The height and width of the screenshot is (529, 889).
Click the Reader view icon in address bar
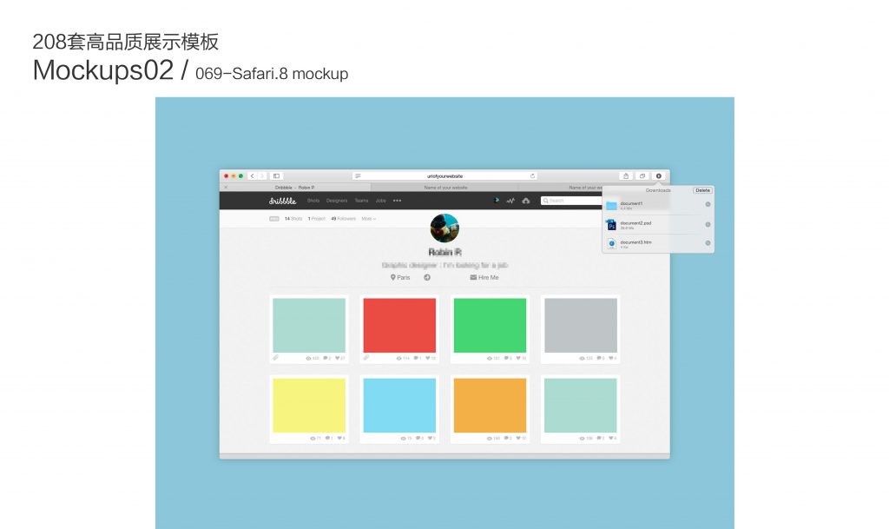pyautogui.click(x=358, y=175)
